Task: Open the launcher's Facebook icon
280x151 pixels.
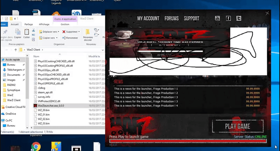Action: tap(228, 18)
